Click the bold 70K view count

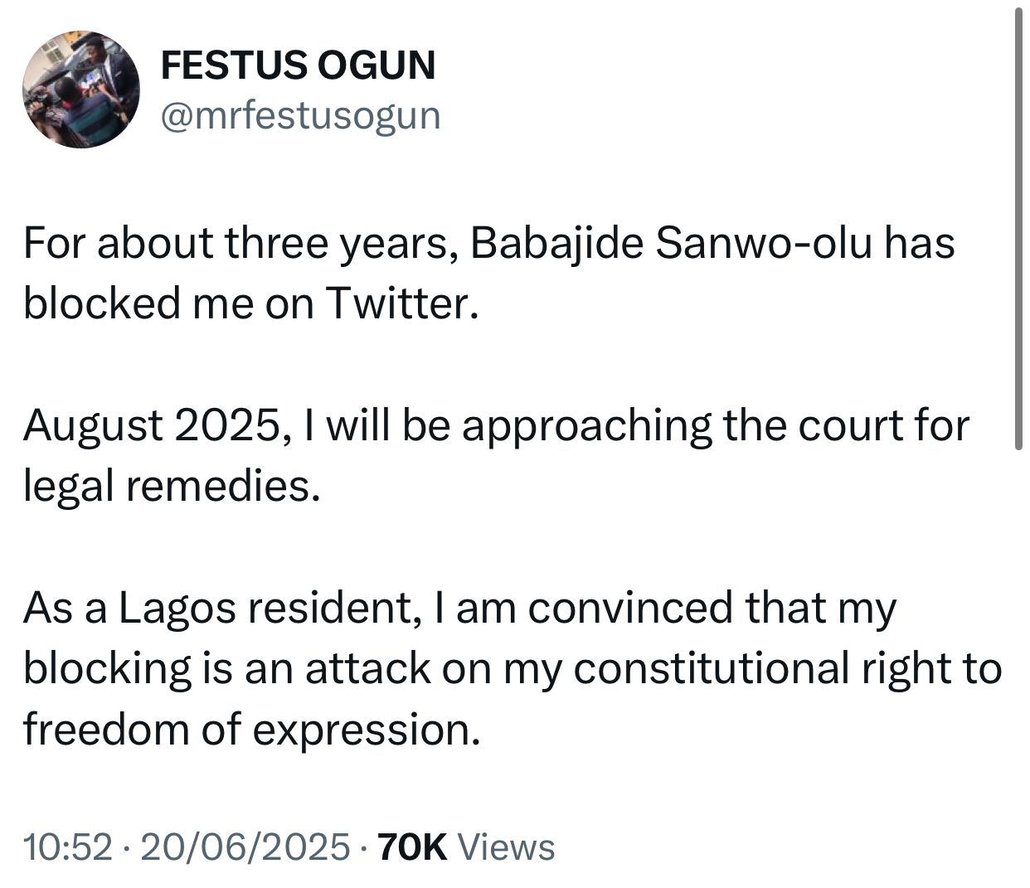412,847
